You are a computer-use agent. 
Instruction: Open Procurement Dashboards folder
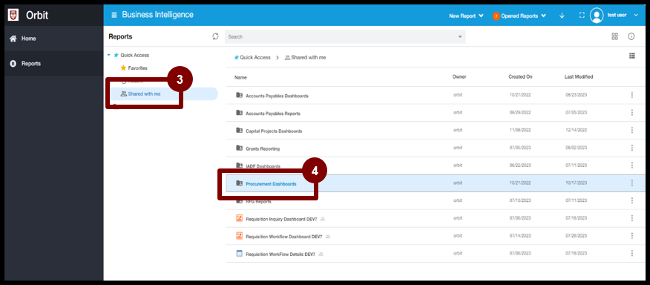pyautogui.click(x=271, y=184)
